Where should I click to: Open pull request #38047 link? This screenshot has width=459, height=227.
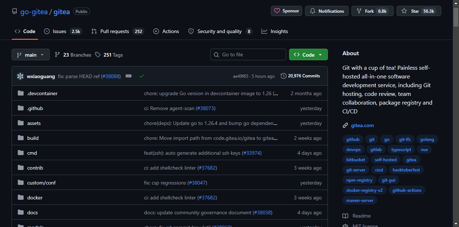point(197,183)
